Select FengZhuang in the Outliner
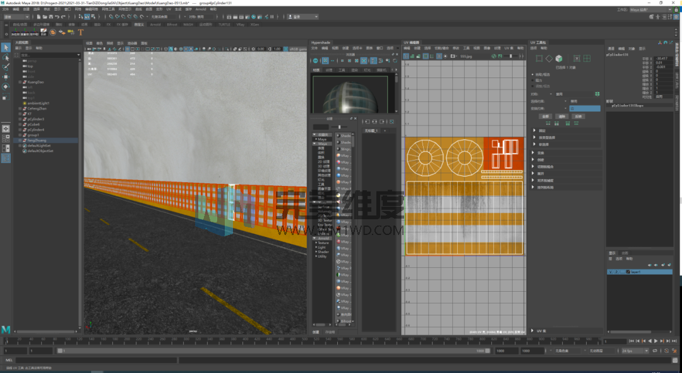The width and height of the screenshot is (682, 373). (x=37, y=141)
